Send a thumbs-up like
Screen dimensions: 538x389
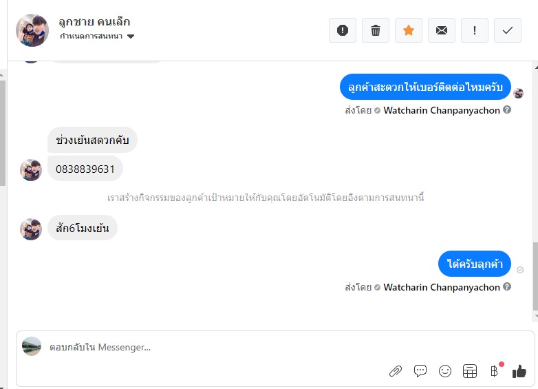coord(519,371)
